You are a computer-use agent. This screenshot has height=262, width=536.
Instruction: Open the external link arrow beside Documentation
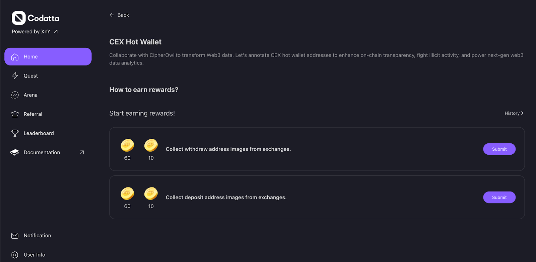click(82, 152)
